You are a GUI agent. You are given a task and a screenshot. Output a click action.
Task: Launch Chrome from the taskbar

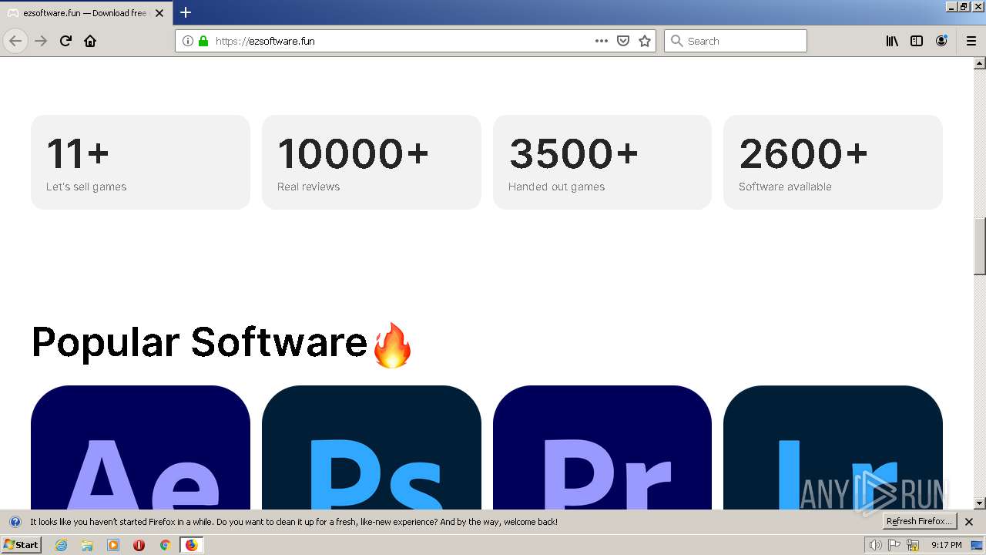(x=165, y=545)
